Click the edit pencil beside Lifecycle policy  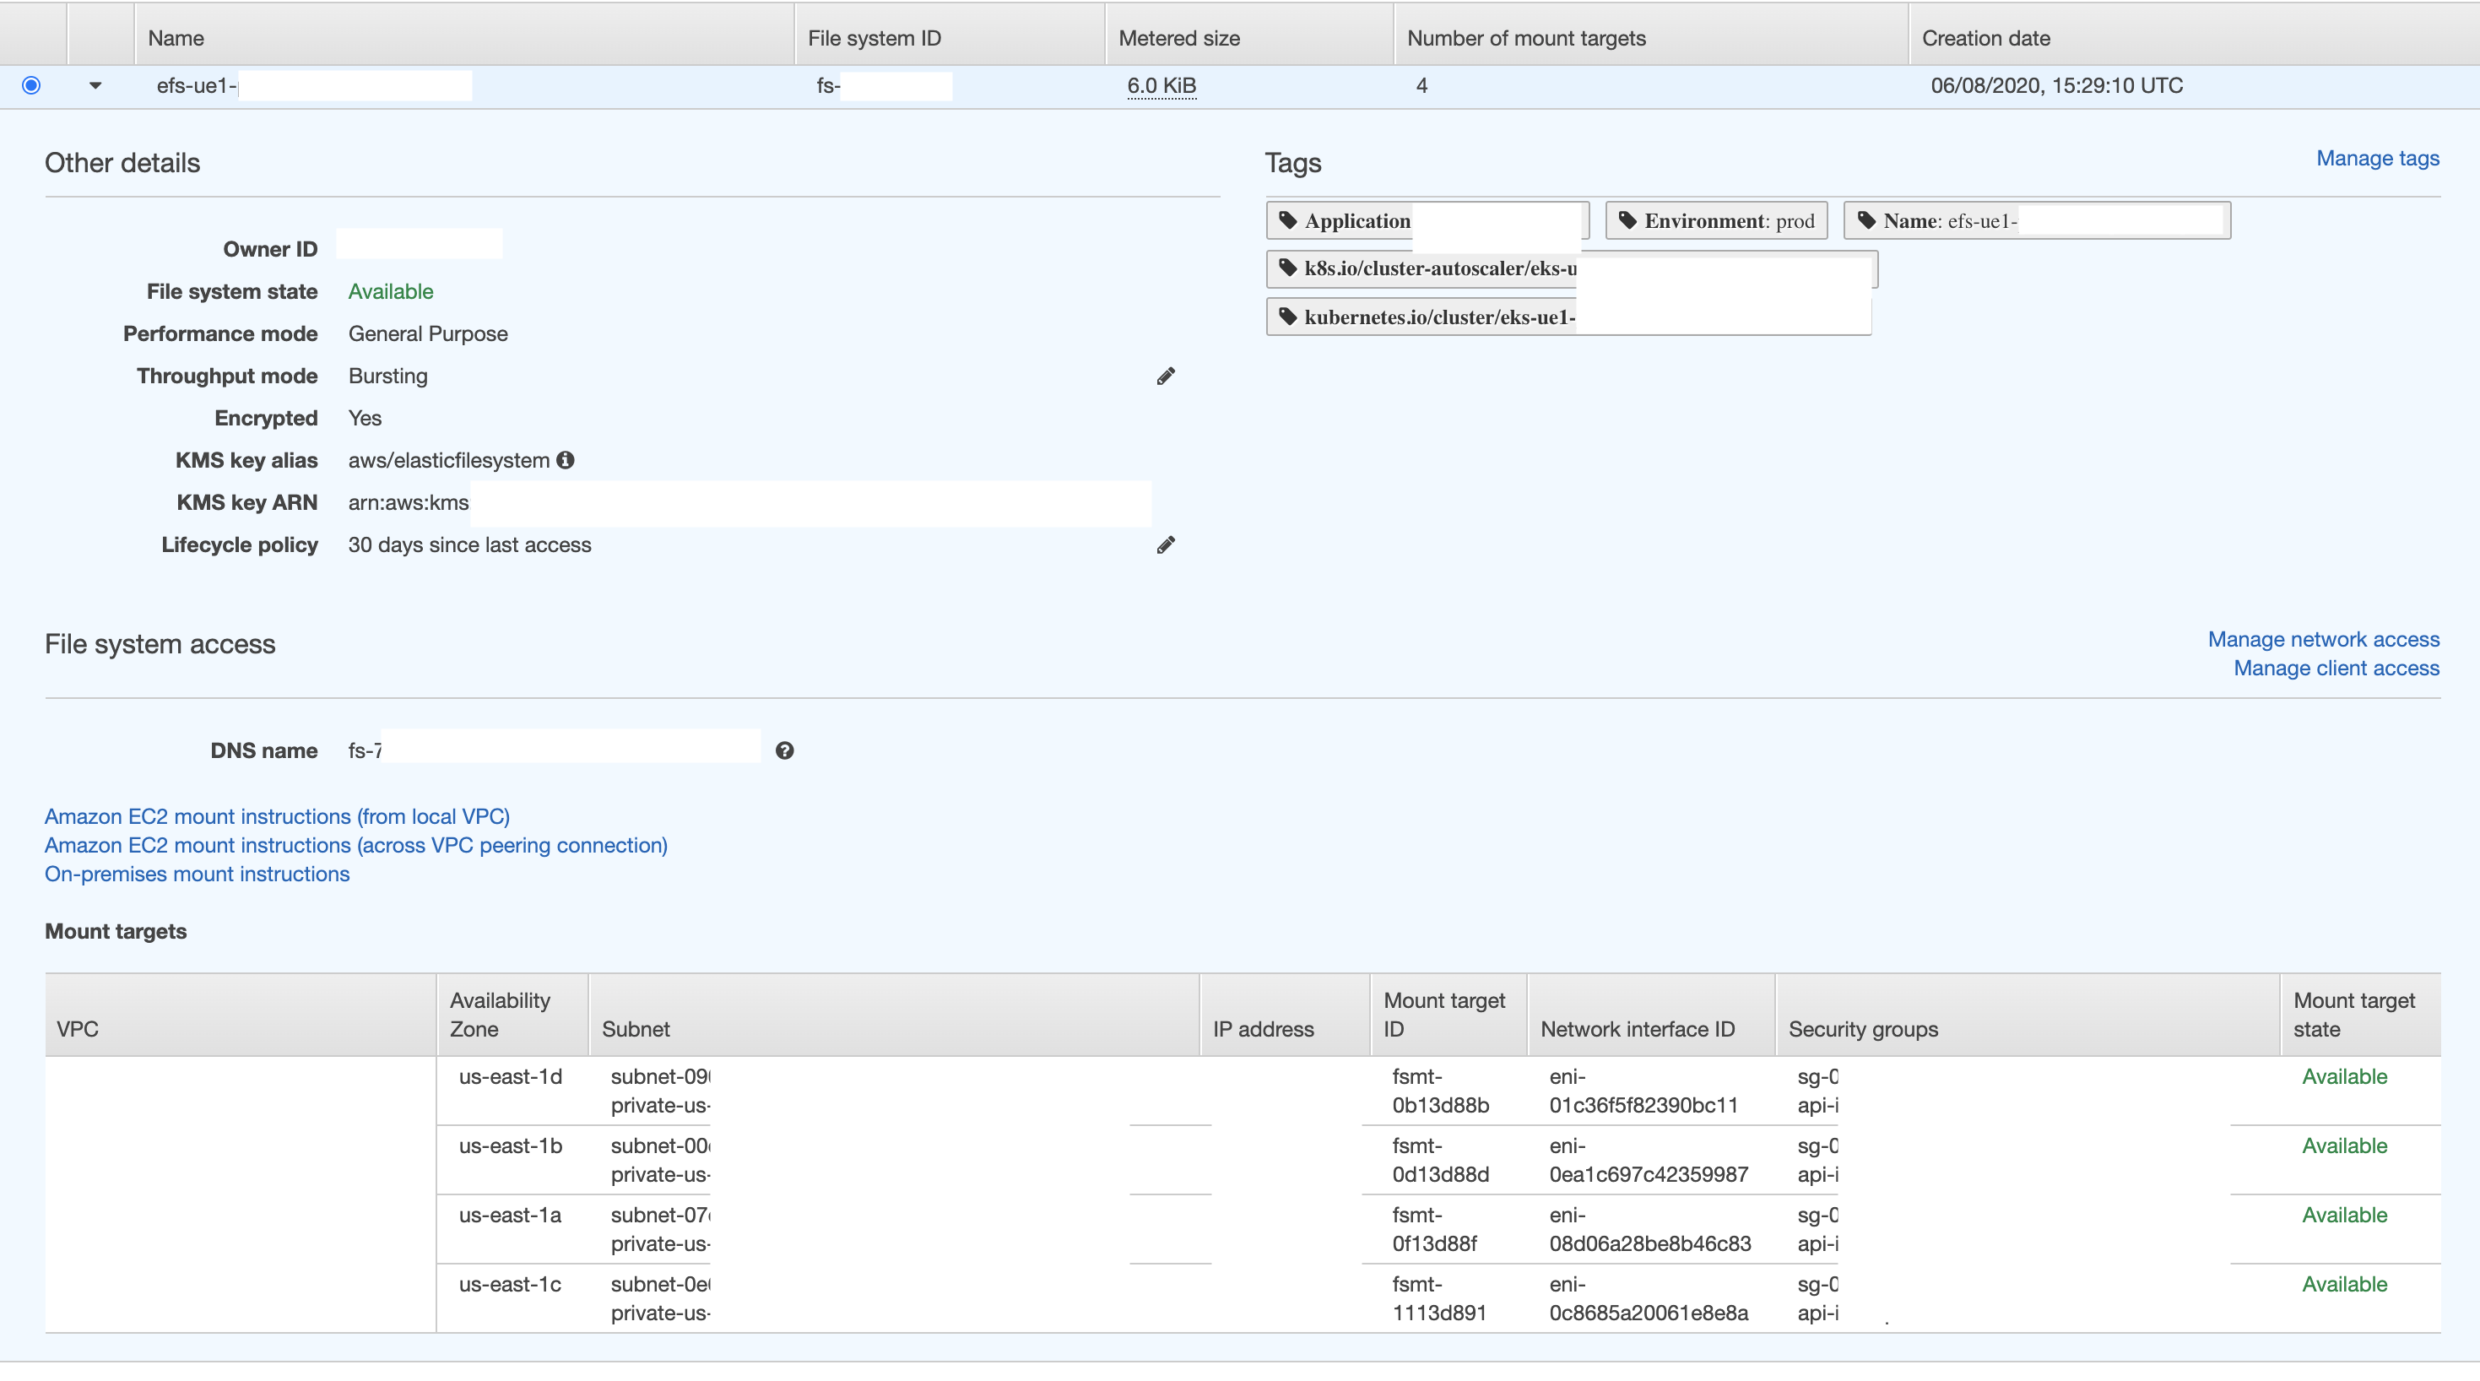tap(1166, 544)
